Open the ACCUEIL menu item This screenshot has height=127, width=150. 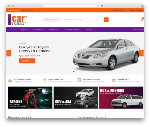tap(13, 30)
